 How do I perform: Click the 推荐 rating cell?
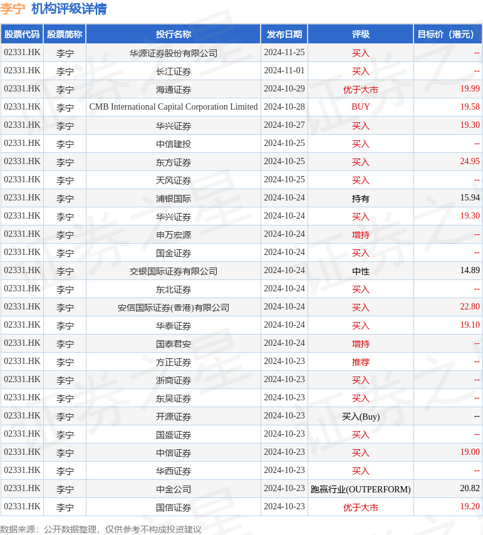point(361,362)
